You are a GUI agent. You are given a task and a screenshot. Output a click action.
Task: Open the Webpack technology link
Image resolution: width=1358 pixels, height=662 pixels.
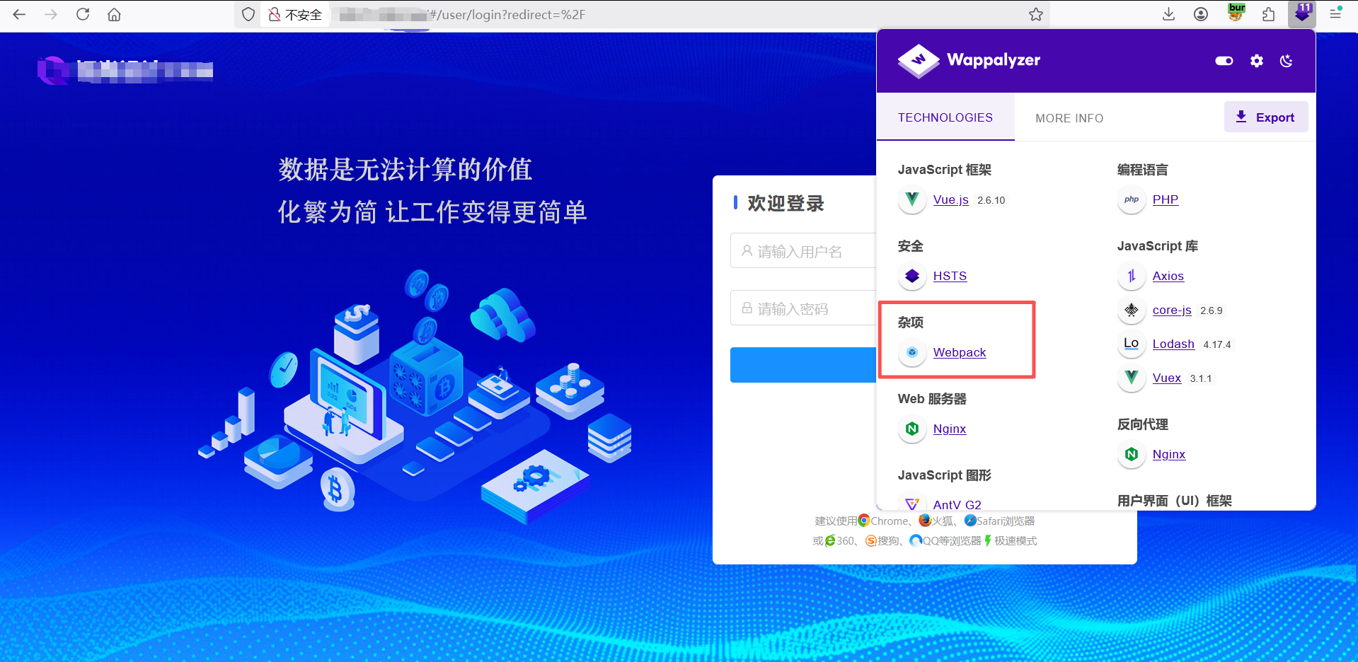tap(960, 352)
